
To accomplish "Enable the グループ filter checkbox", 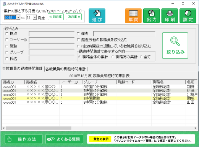I will pos(7,52).
